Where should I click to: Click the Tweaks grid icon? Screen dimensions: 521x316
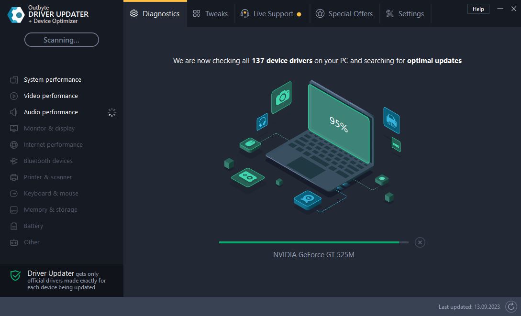(x=197, y=13)
